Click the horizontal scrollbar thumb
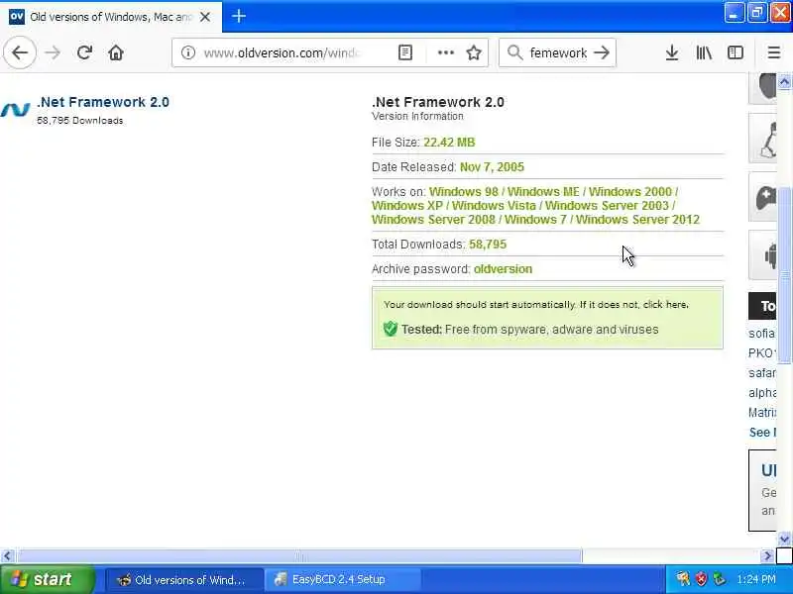Image resolution: width=793 pixels, height=594 pixels. pos(299,556)
